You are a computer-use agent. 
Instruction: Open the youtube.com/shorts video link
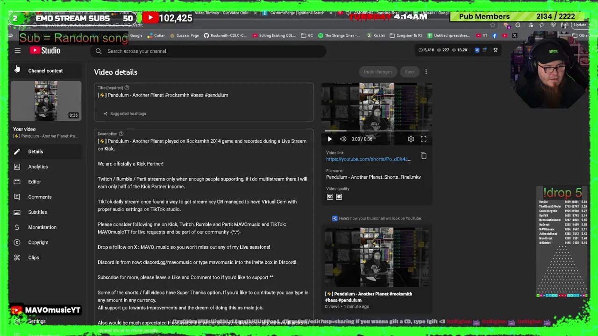[368, 159]
